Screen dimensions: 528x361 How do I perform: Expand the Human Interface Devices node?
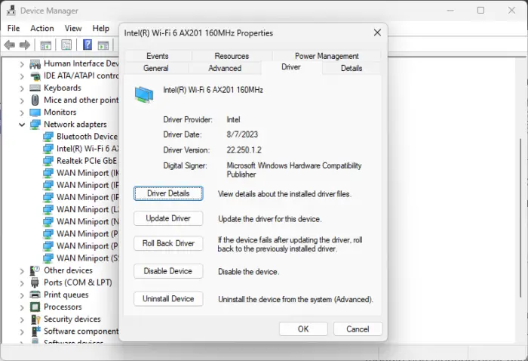22,64
